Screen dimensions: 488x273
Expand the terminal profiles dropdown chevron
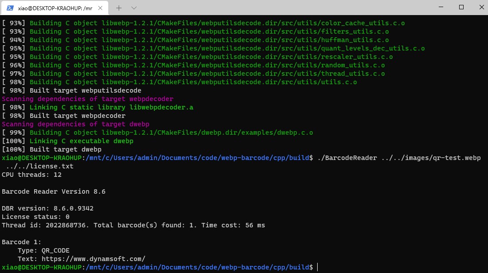click(134, 8)
